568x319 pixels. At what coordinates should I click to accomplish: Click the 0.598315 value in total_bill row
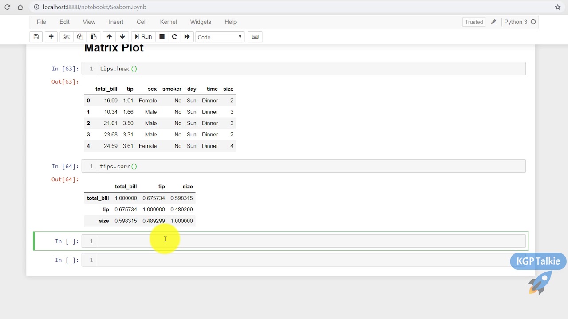click(181, 198)
